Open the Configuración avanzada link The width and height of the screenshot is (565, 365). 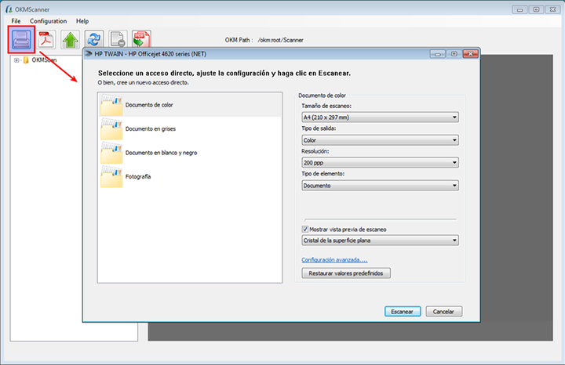tap(334, 259)
